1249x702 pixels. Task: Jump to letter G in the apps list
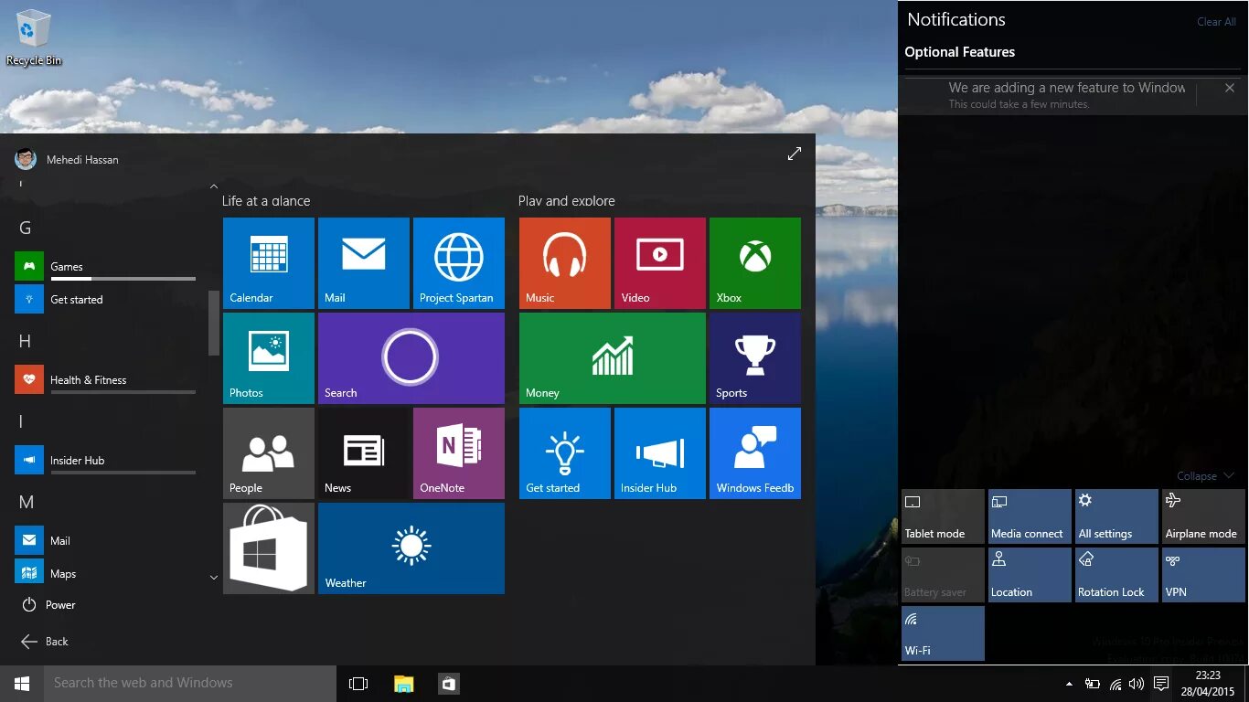[x=26, y=229]
